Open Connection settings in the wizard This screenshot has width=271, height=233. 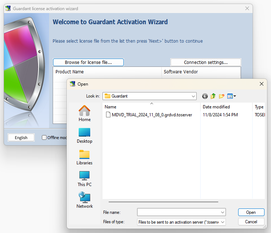point(206,62)
